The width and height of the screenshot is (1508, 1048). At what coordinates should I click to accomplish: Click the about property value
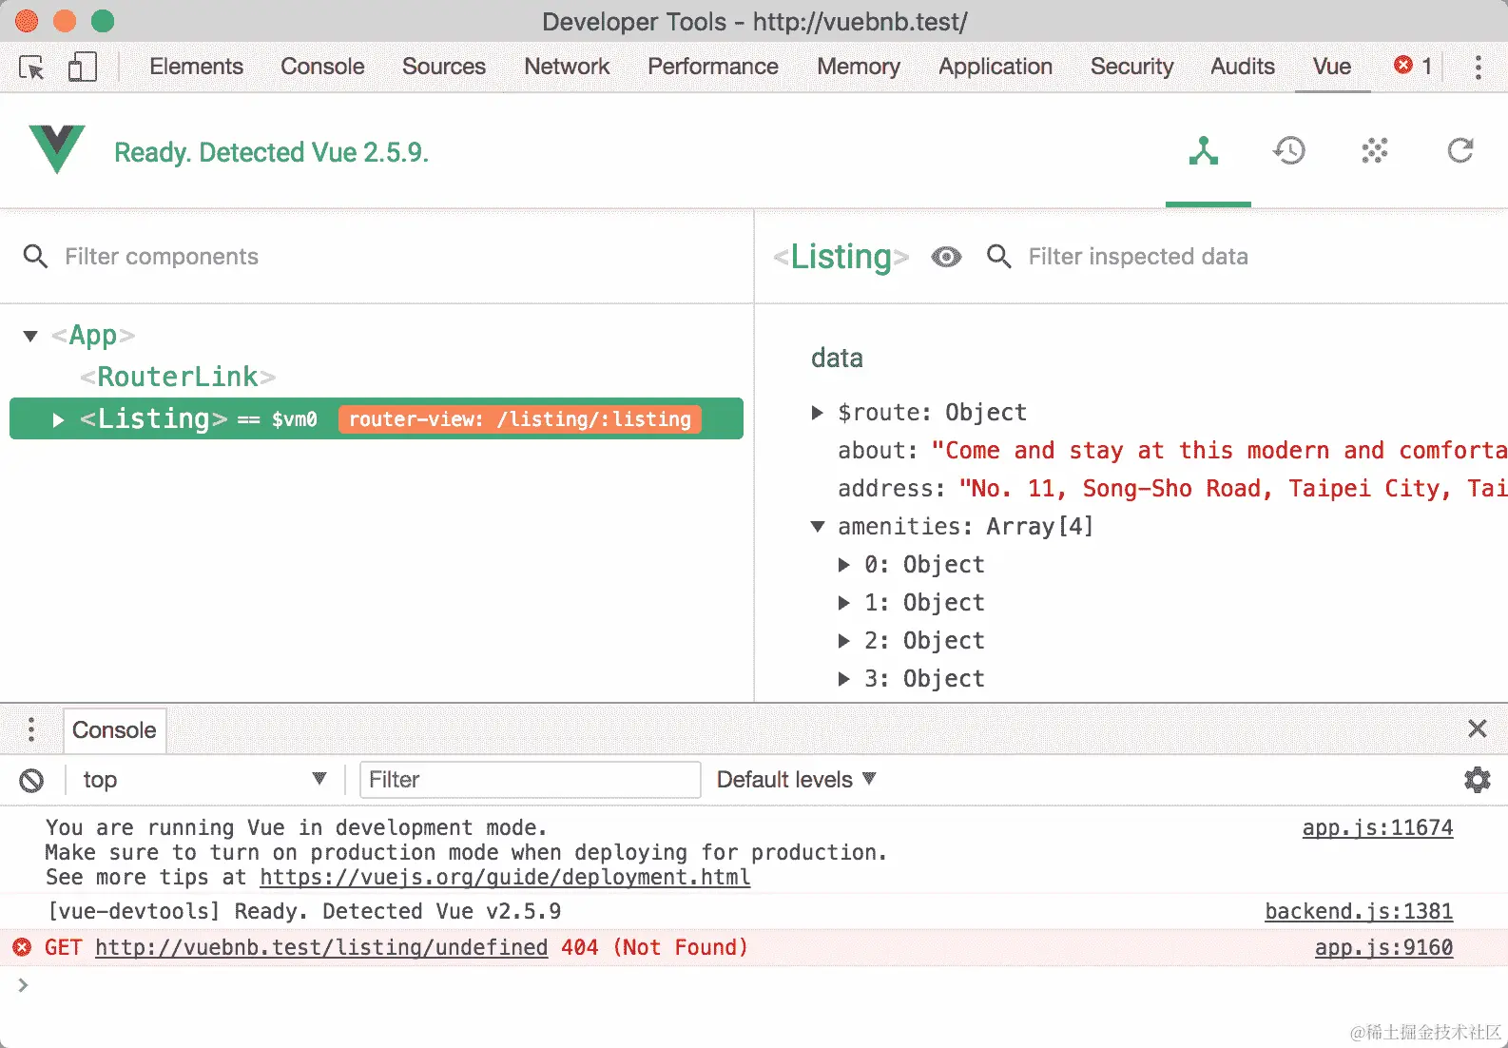coord(1219,450)
